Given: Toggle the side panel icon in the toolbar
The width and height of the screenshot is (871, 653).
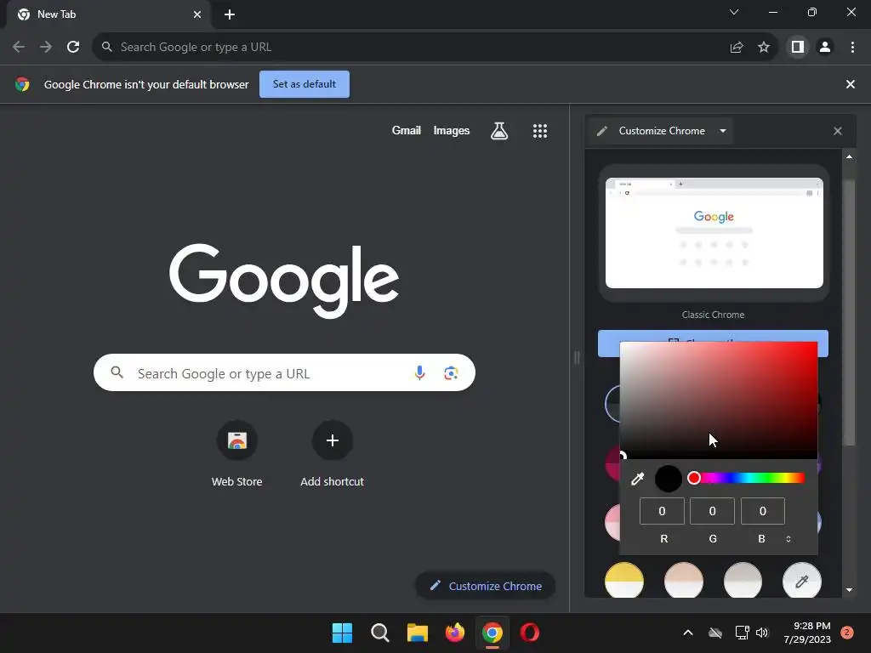Looking at the screenshot, I should point(798,48).
